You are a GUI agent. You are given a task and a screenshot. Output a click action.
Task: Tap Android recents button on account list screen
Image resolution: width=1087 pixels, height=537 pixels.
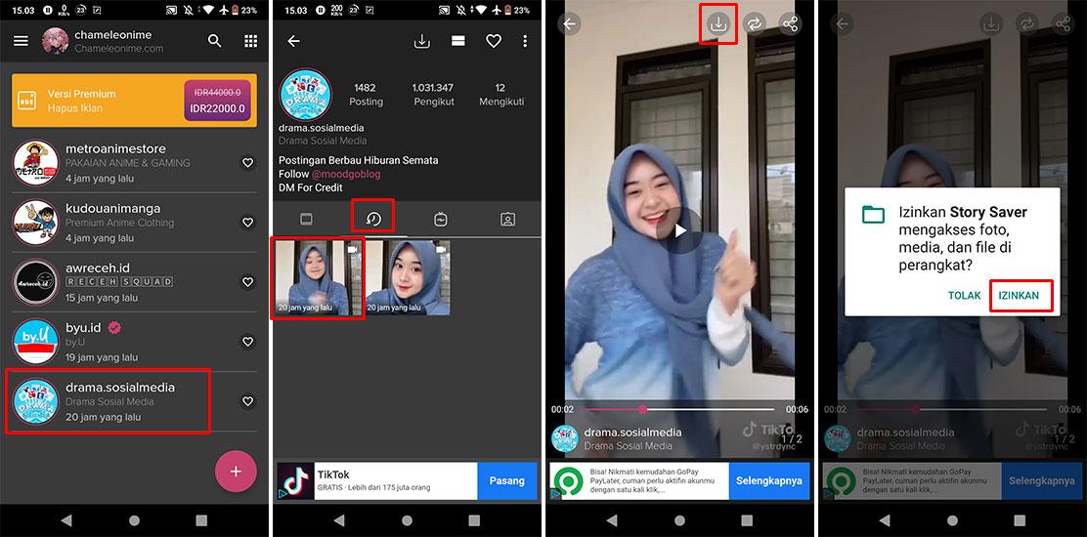(x=201, y=520)
